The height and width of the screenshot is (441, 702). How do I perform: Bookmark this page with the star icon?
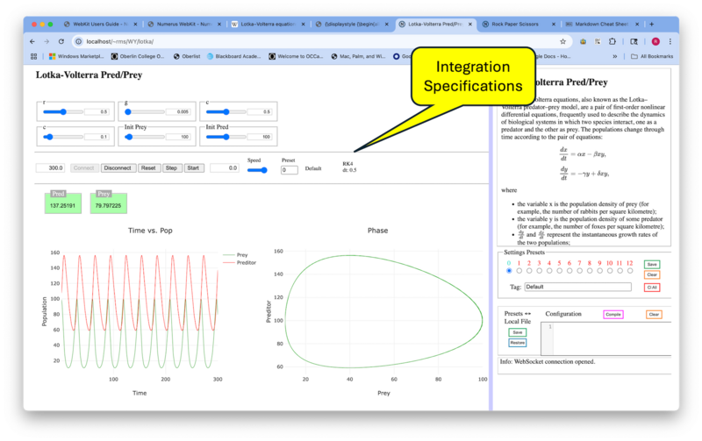click(x=562, y=41)
